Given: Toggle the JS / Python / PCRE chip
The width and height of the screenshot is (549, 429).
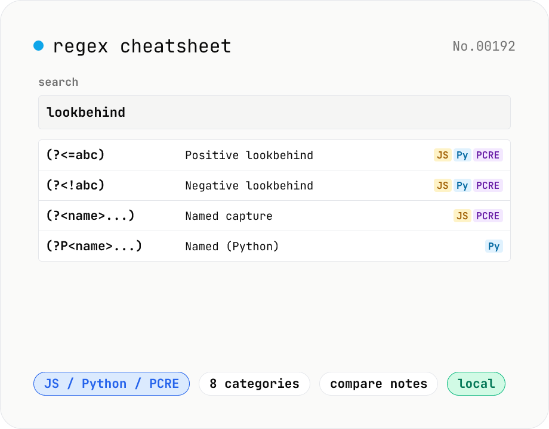Looking at the screenshot, I should click(x=112, y=384).
